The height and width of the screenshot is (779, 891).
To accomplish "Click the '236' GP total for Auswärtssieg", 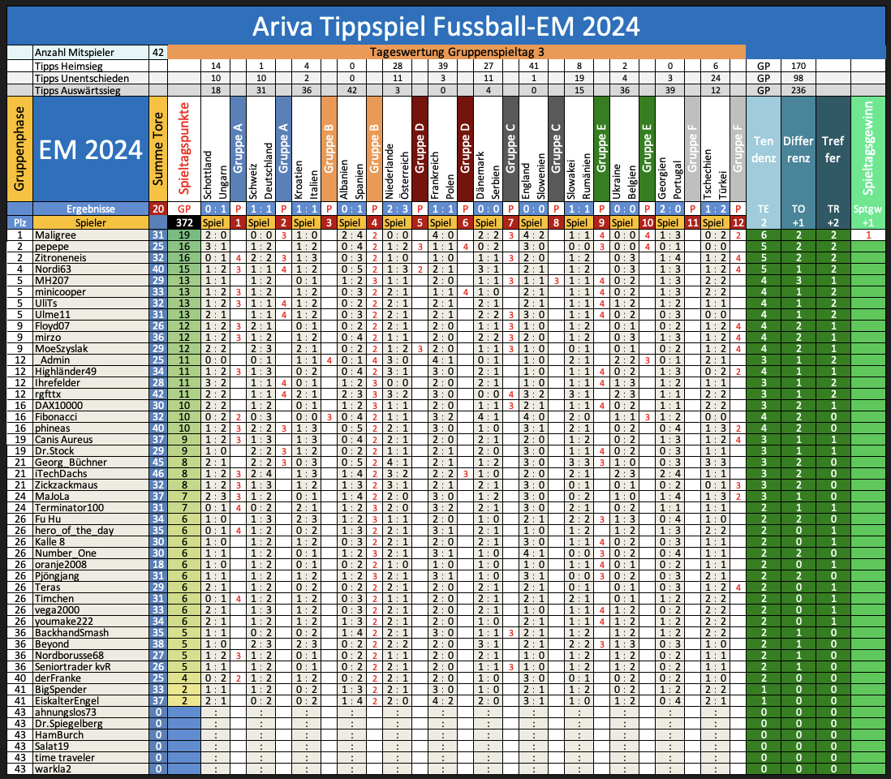I will (798, 90).
